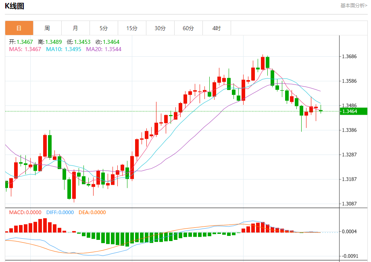The image size is (371, 262).
Task: Click the -0.0091 MACD axis label
Action: coord(349,256)
